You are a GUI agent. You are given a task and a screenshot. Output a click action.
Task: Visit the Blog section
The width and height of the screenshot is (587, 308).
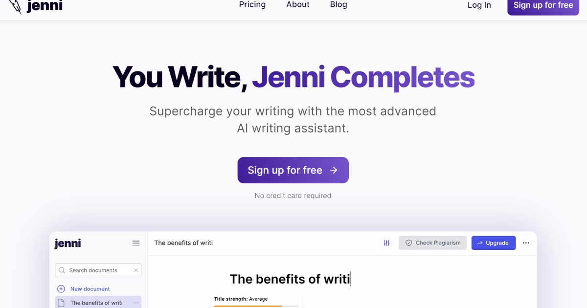338,5
